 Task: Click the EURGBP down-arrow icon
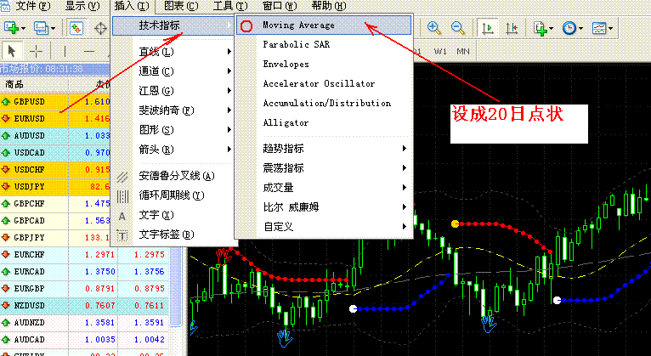(6, 289)
